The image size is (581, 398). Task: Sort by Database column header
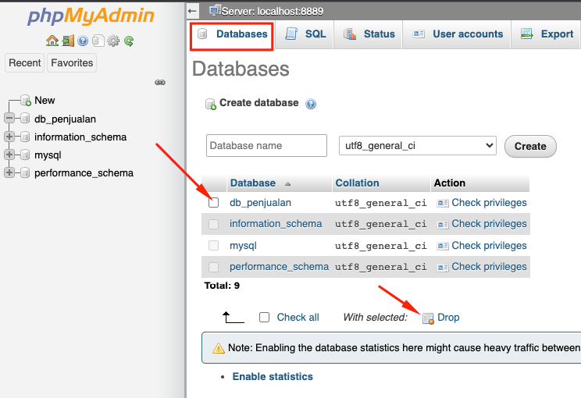[253, 183]
